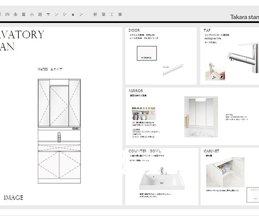259x216 pixels.
Task: Select the MIRROR section heading
Action: 136,91
